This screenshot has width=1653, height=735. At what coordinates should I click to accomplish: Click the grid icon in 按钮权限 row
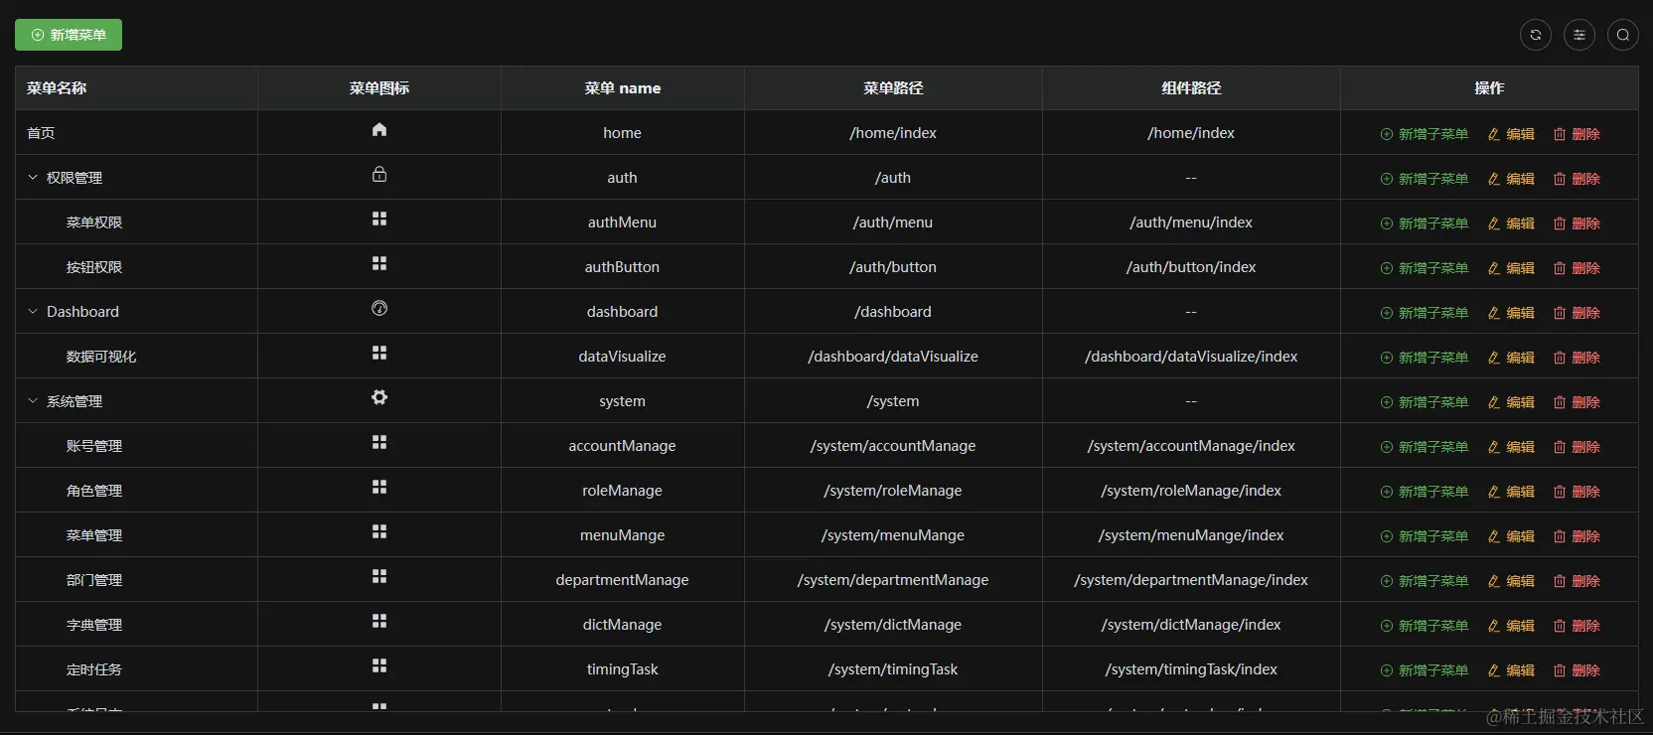[379, 264]
